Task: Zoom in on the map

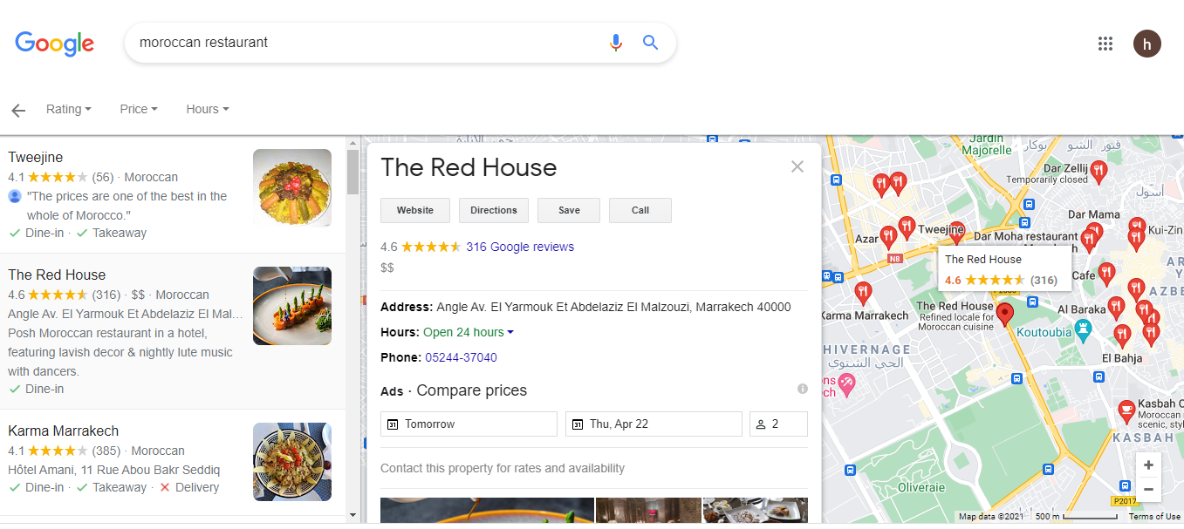Action: 1148,465
